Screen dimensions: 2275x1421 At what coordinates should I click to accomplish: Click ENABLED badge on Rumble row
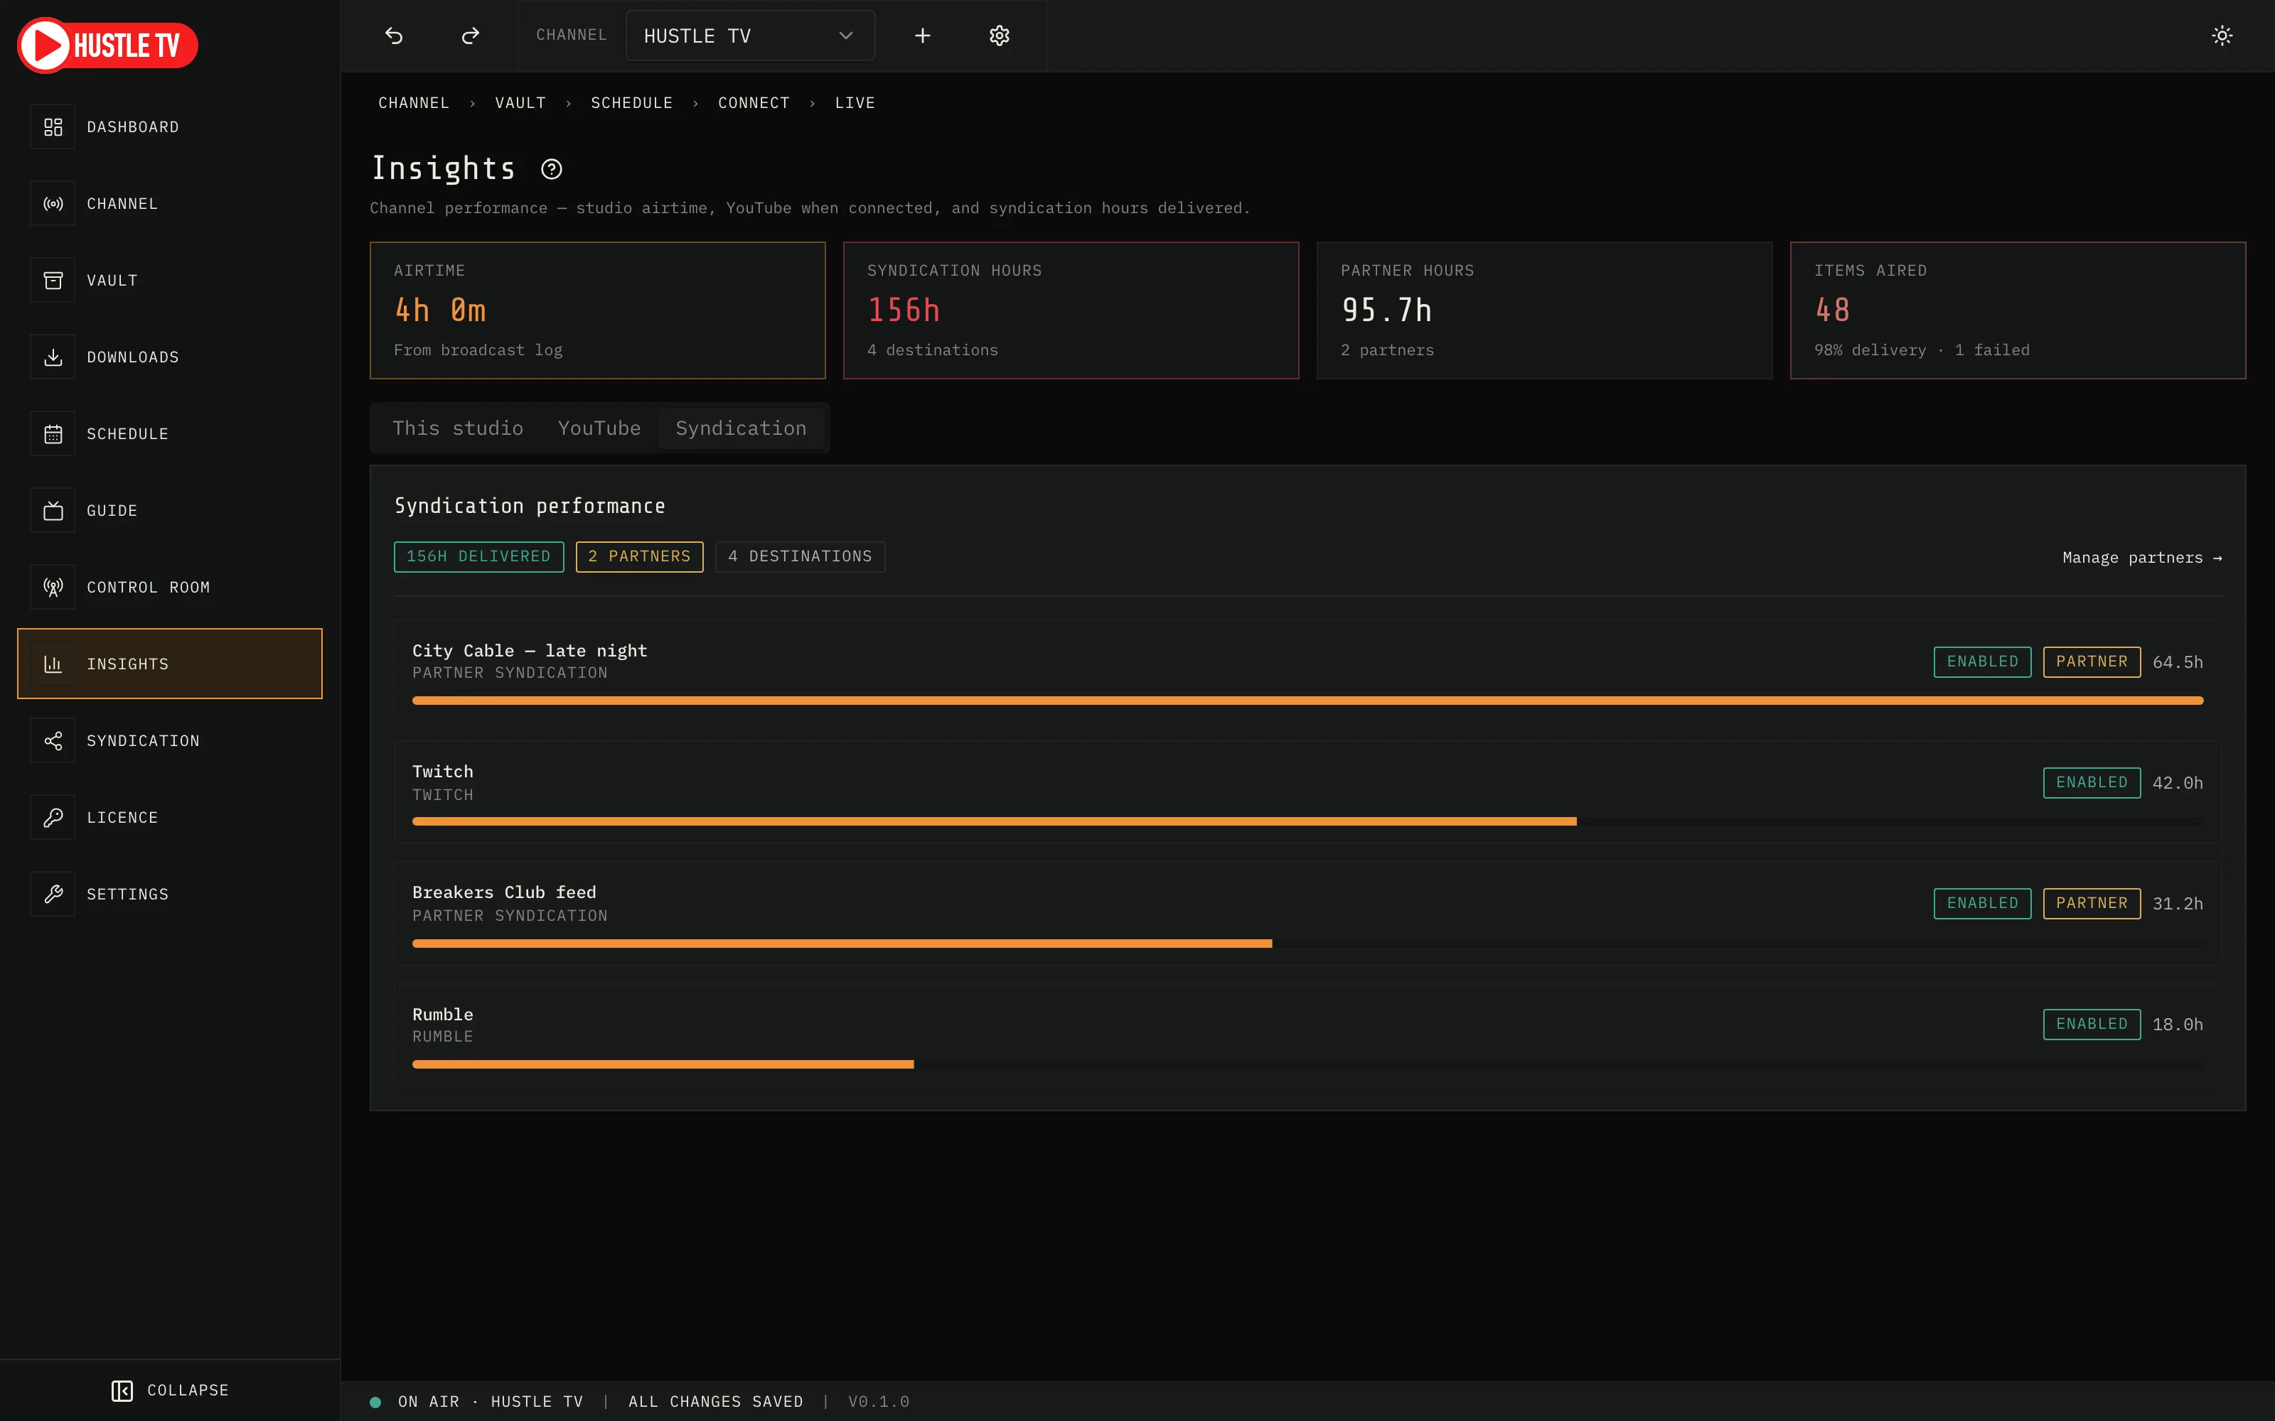2092,1025
